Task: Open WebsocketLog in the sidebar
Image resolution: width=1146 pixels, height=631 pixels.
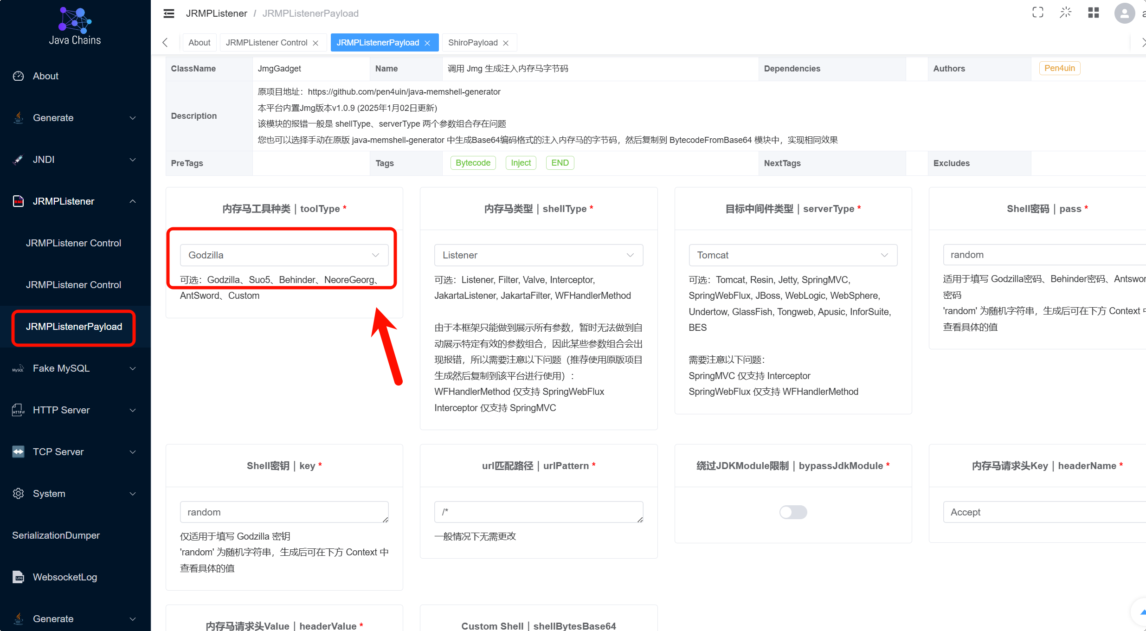Action: [x=65, y=577]
